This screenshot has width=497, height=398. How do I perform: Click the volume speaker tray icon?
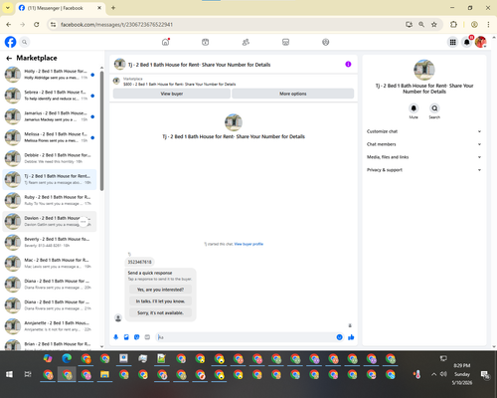pos(443,374)
